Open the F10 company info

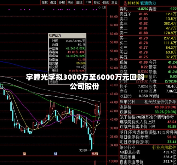point(88,2)
